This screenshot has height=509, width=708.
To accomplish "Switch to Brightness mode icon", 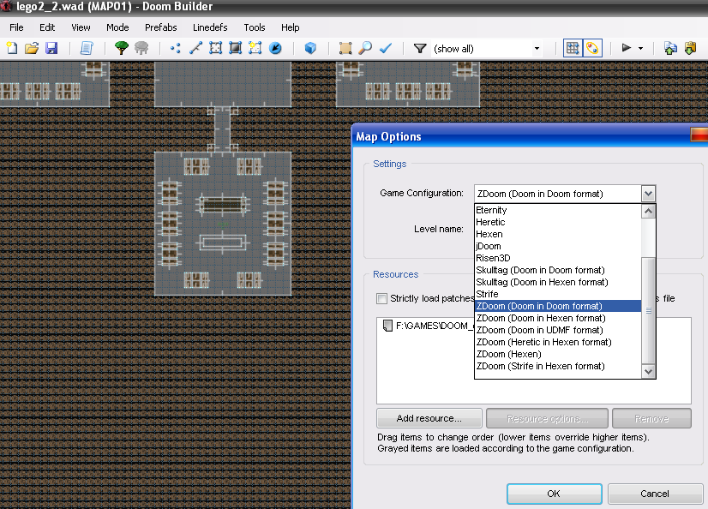I will click(x=235, y=48).
